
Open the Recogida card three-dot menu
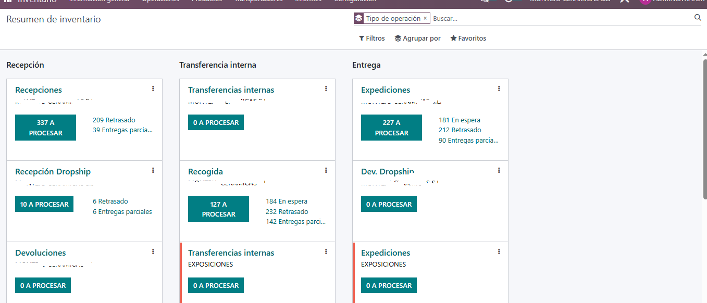(x=326, y=171)
